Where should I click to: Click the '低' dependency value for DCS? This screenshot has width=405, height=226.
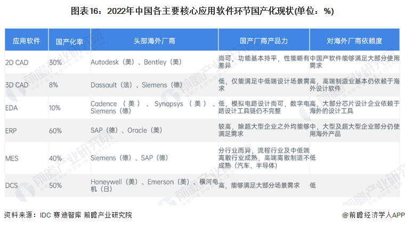point(313,185)
